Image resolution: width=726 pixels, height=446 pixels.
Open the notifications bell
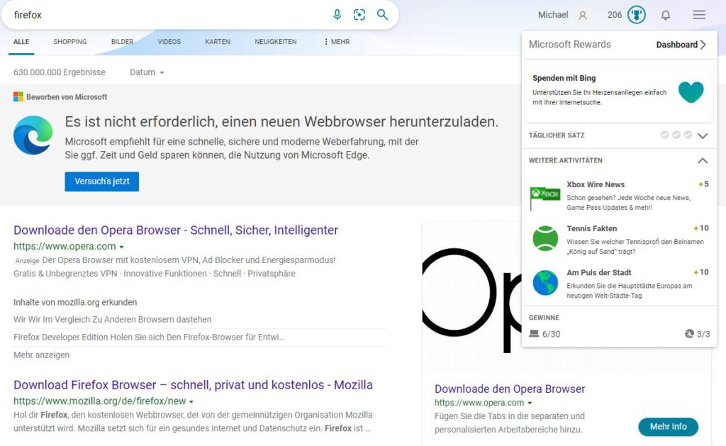pos(665,15)
